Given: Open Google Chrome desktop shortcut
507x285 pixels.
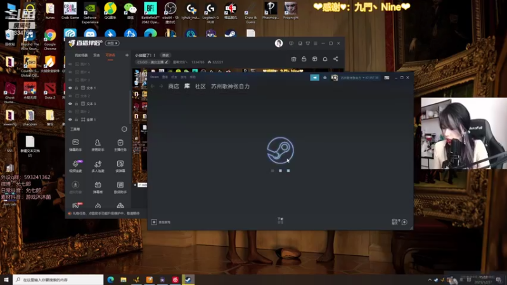Looking at the screenshot, I should click(50, 40).
